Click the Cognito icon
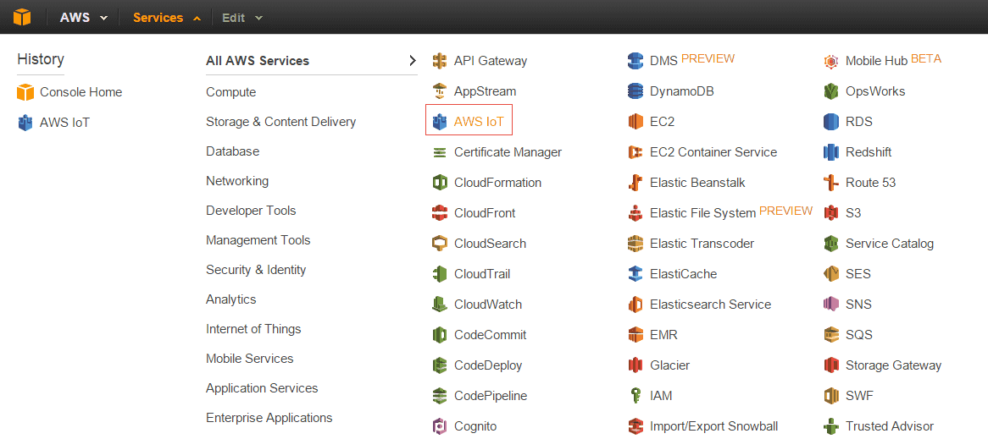 (x=440, y=425)
